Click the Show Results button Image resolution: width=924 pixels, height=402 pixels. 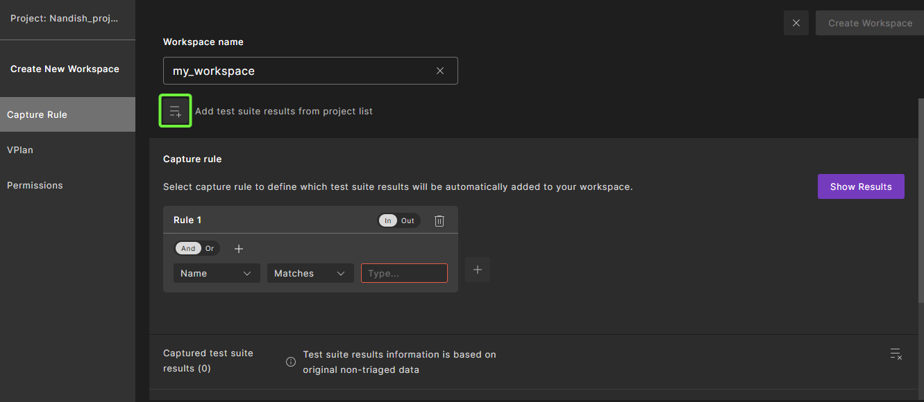tap(860, 186)
